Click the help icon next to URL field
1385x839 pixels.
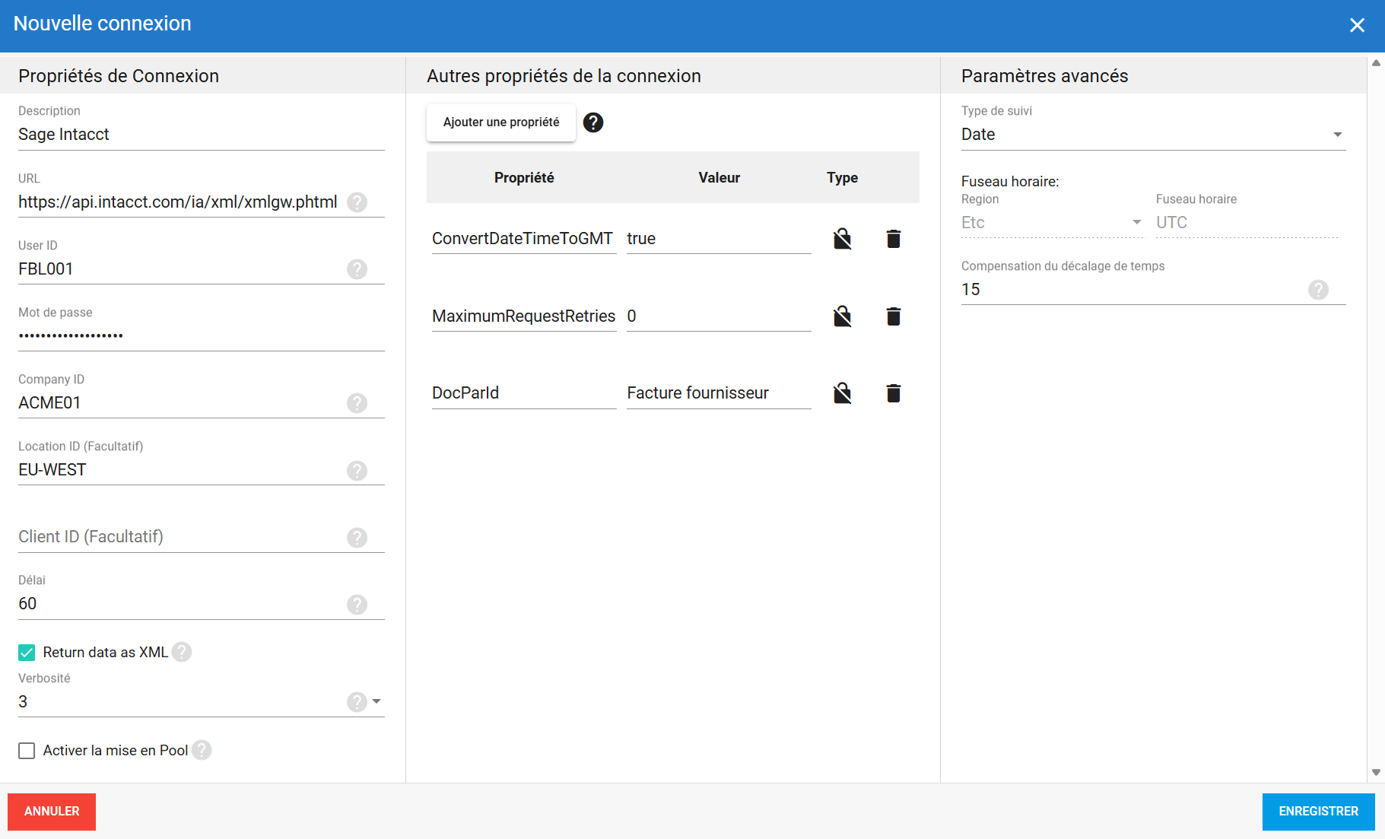coord(357,202)
